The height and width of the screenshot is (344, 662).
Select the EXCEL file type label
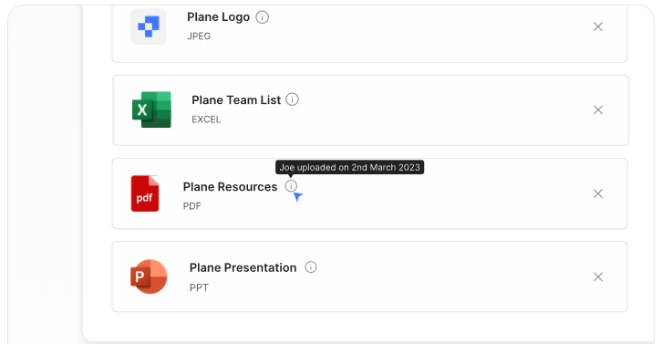pos(206,120)
